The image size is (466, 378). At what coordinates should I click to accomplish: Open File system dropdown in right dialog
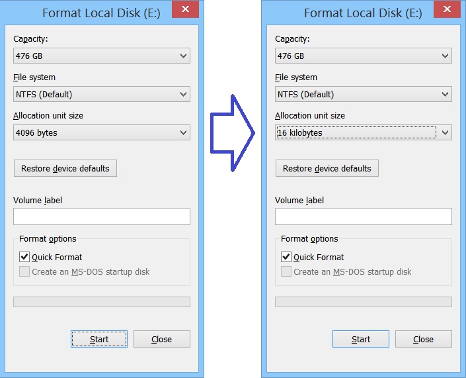coord(363,94)
